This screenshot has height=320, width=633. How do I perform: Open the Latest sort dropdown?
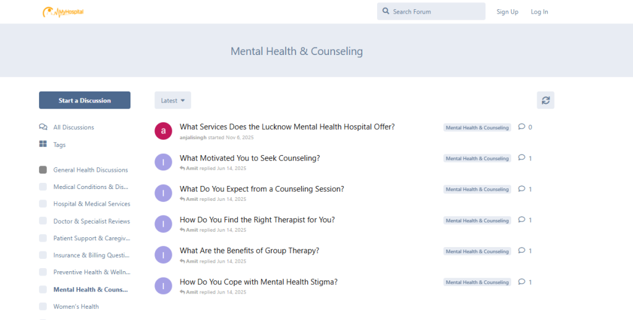coord(172,100)
